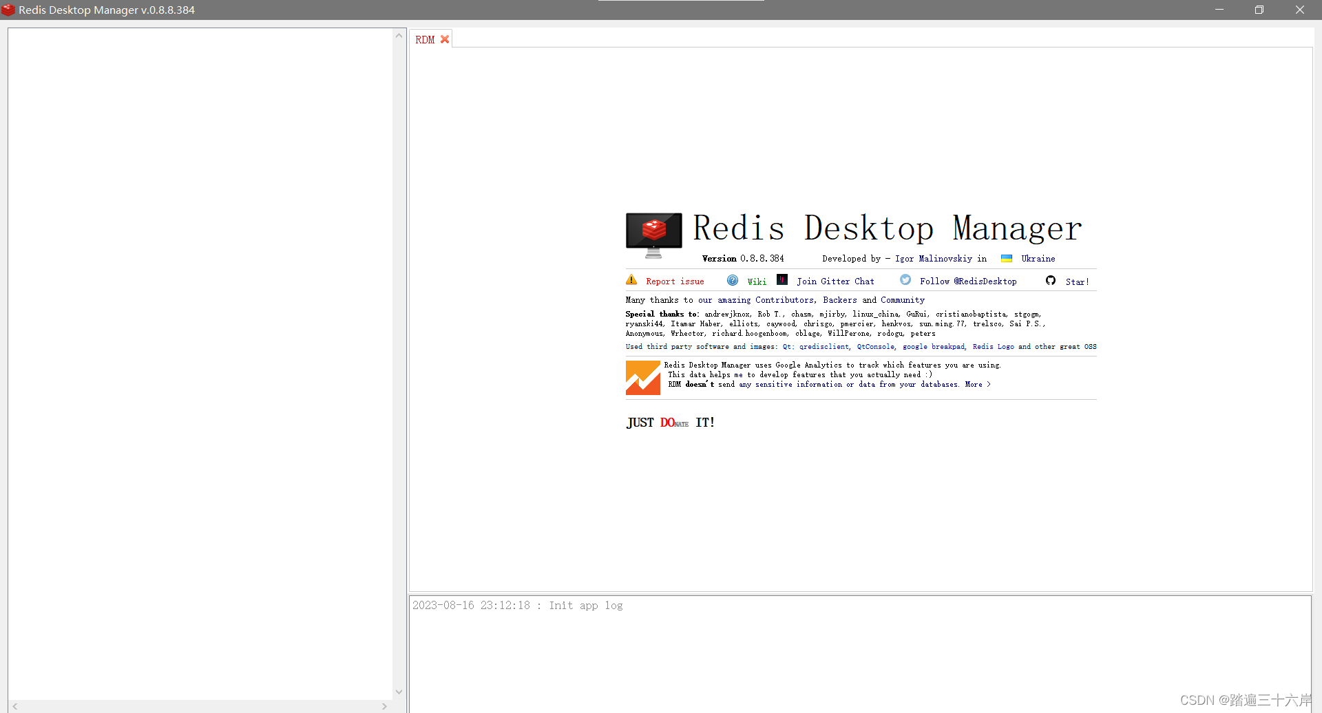Click connections panel scroll down arrow
The width and height of the screenshot is (1322, 713).
[399, 692]
